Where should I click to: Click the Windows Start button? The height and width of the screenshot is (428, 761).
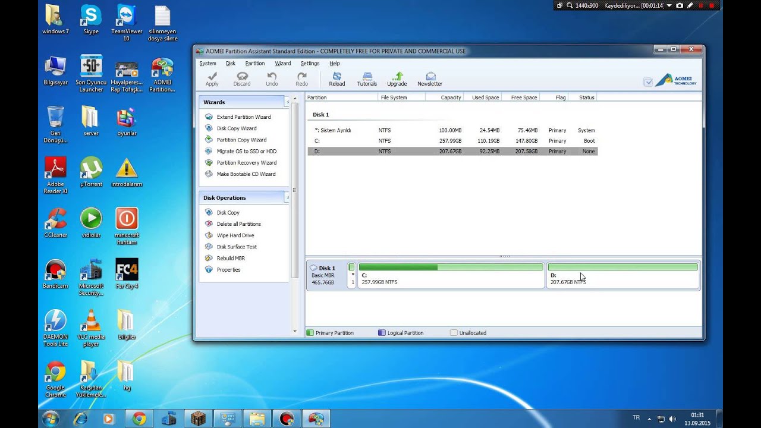pyautogui.click(x=51, y=418)
